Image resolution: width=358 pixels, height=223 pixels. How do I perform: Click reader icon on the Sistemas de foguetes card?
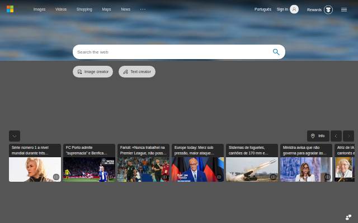pos(273,177)
